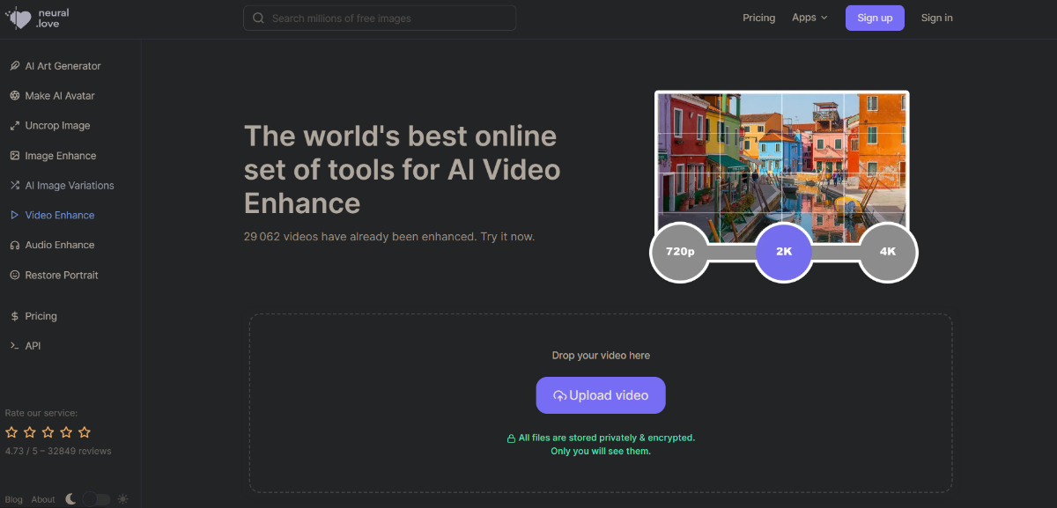The width and height of the screenshot is (1057, 508).
Task: Open the API section
Action: (33, 345)
